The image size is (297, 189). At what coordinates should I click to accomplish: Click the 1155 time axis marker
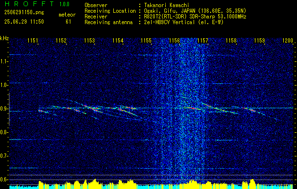(x=146, y=41)
